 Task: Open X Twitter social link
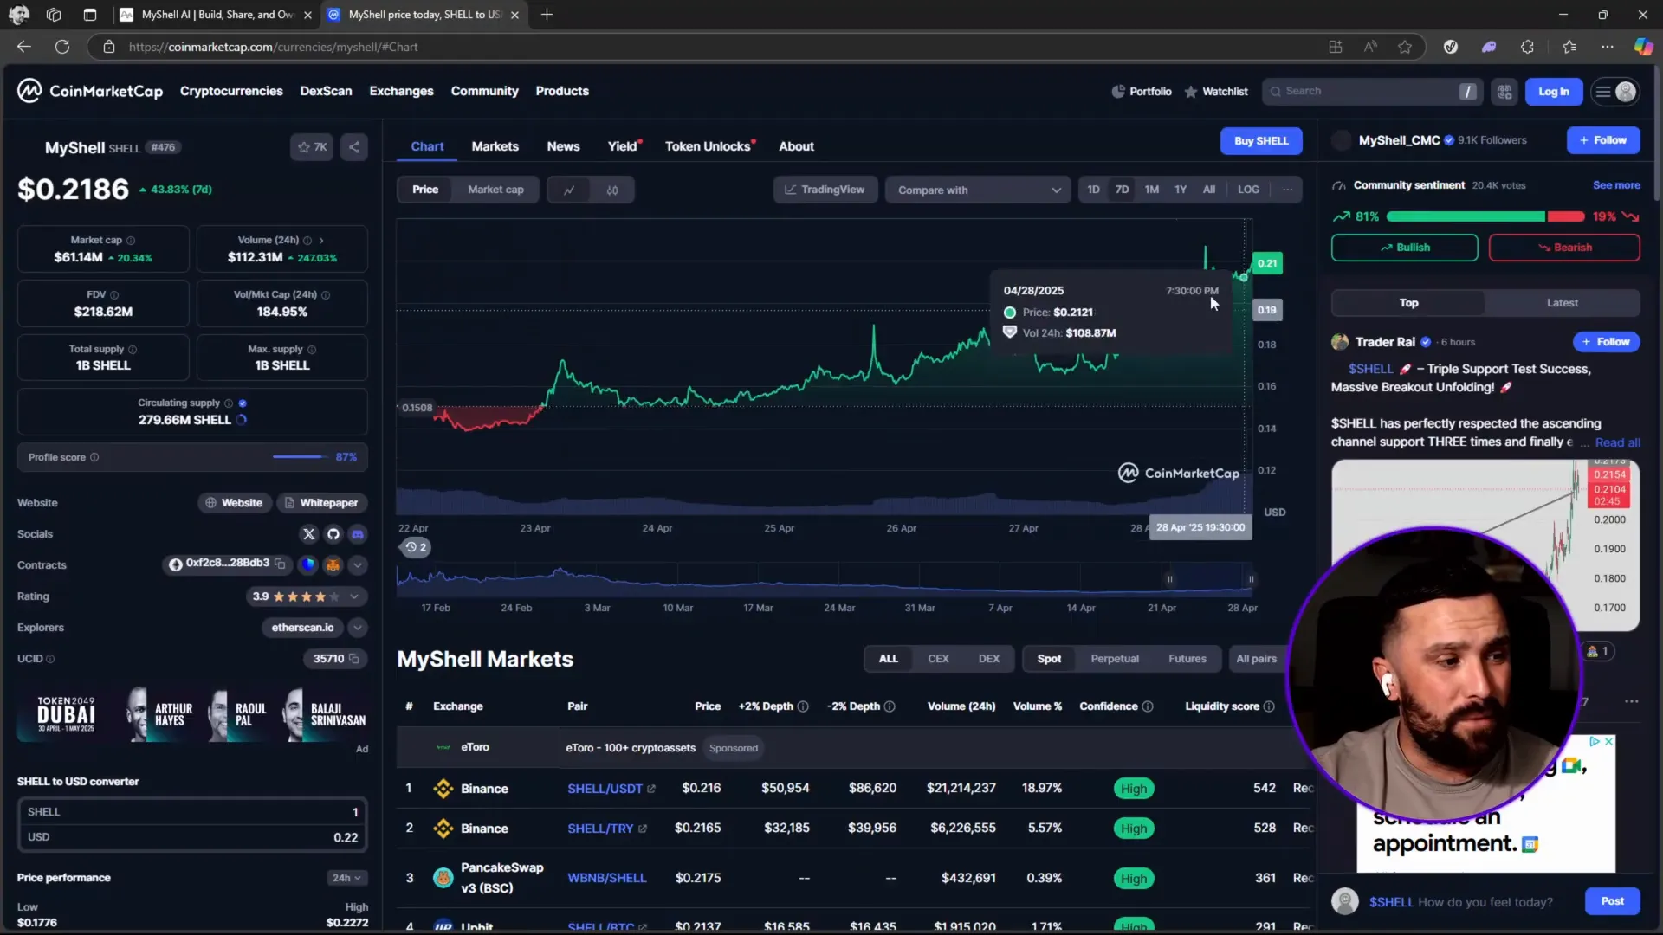[x=309, y=534]
